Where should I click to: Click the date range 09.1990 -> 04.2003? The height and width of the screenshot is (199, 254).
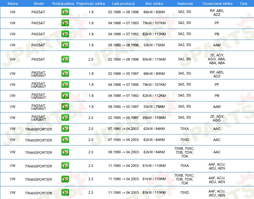123,152
